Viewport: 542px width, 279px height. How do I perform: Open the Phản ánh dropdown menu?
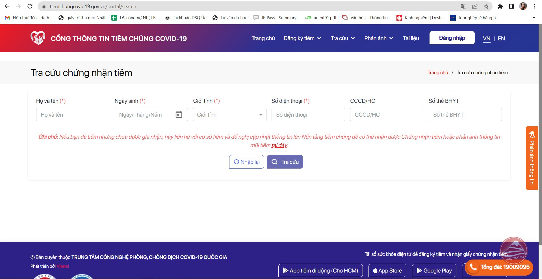click(x=378, y=38)
